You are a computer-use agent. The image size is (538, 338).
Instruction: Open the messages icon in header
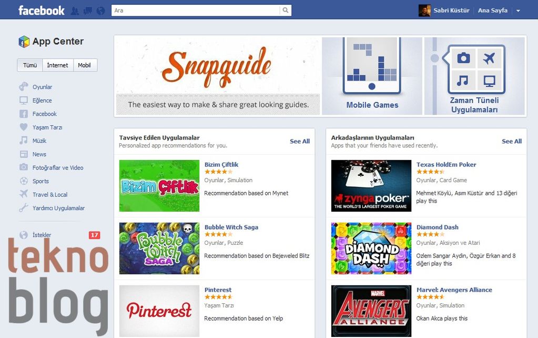[88, 11]
